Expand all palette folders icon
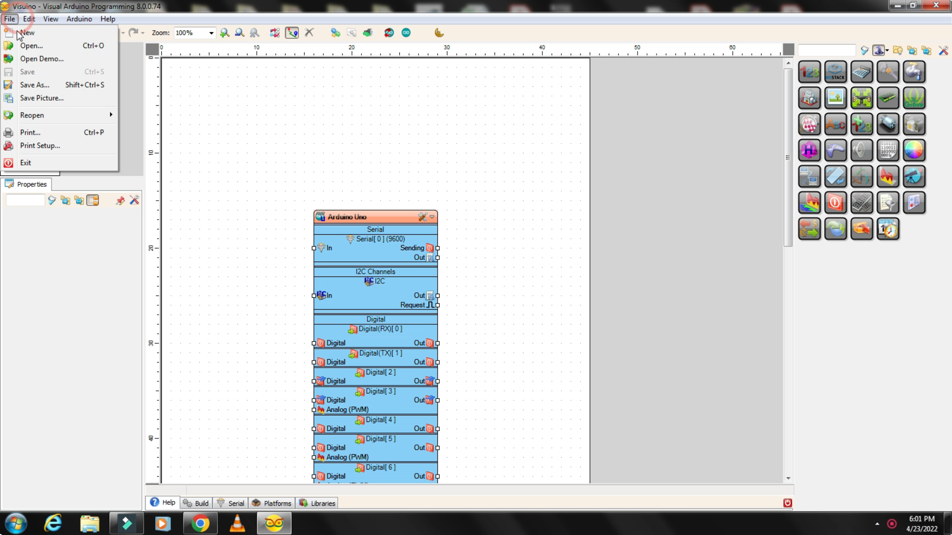 (912, 50)
